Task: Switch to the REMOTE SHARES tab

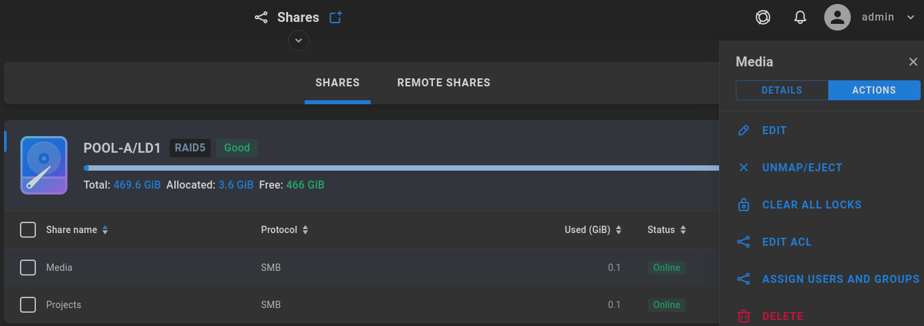Action: coord(444,83)
